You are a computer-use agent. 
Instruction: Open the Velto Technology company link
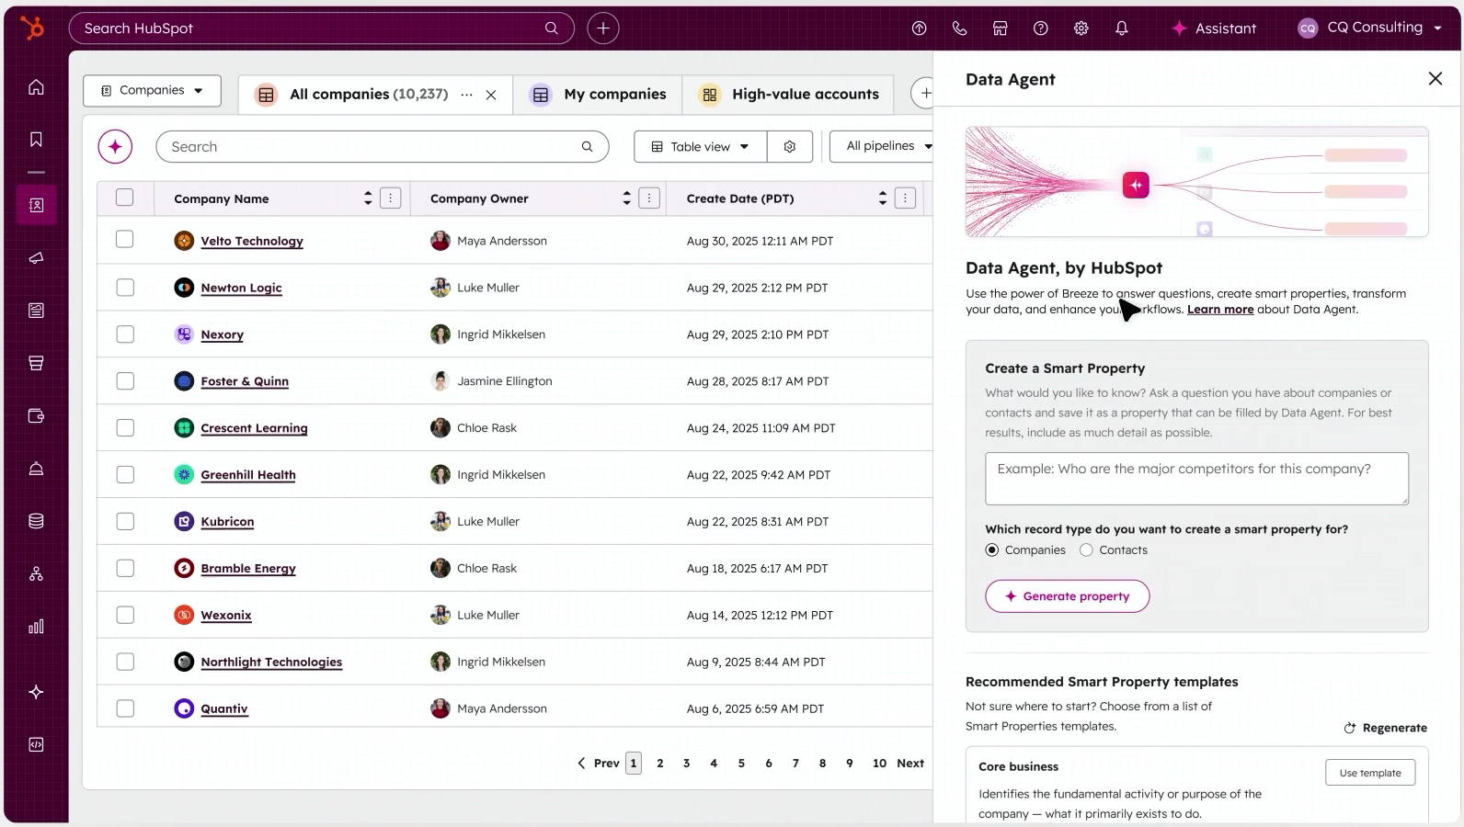[252, 241]
